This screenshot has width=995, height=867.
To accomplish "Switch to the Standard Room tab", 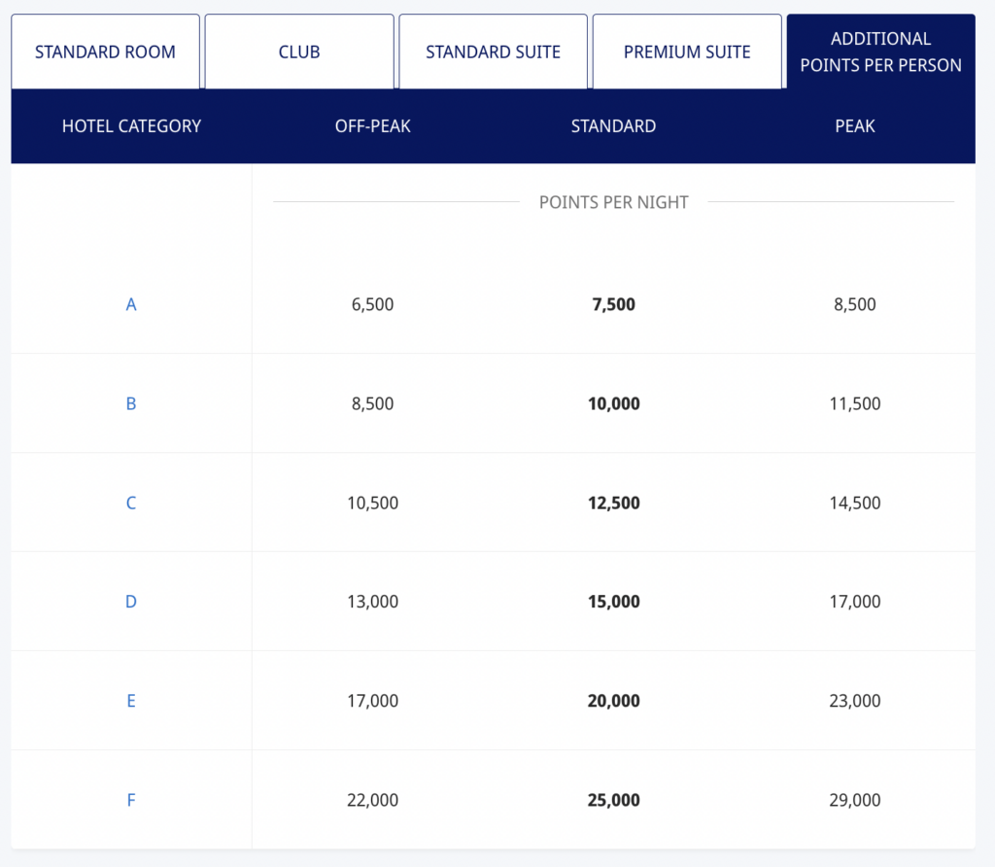I will [x=105, y=52].
